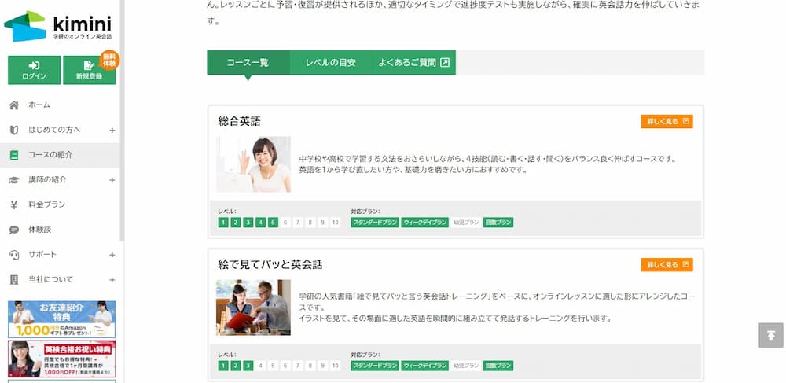
Task: Expand the 講師の紹介 submenu plus
Action: click(112, 180)
